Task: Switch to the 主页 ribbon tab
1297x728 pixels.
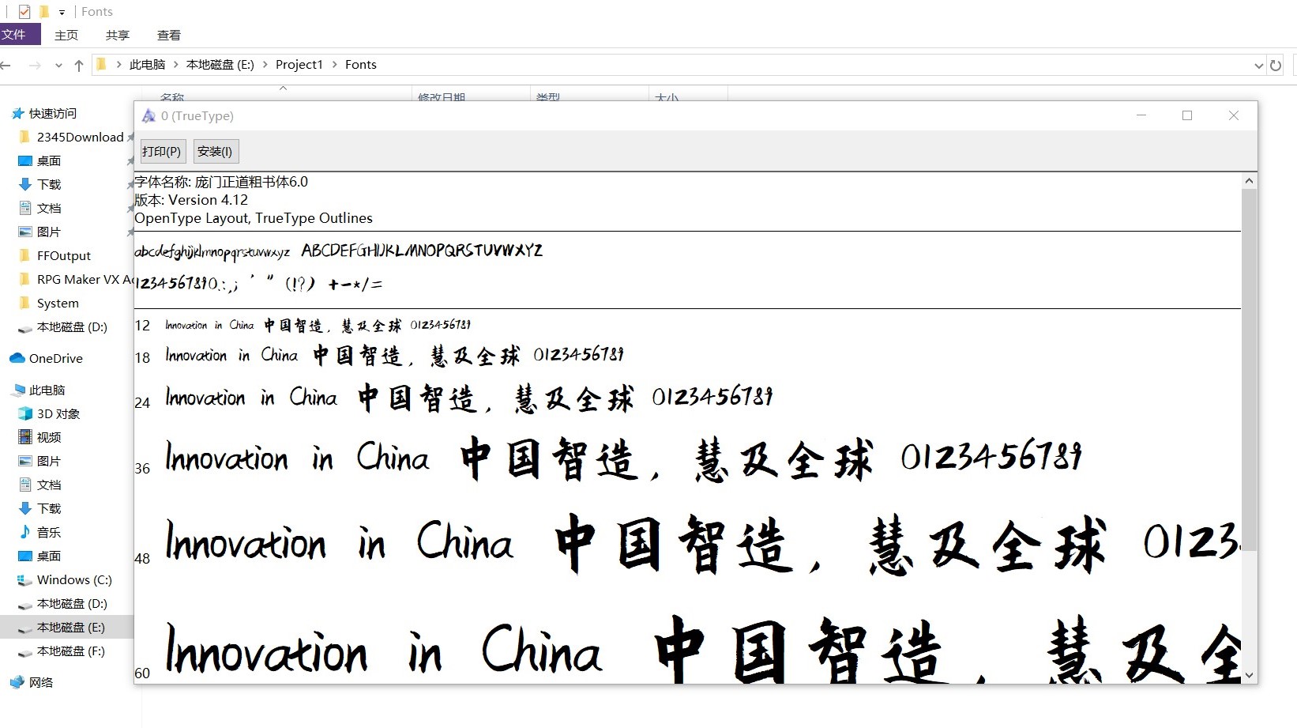Action: 66,35
